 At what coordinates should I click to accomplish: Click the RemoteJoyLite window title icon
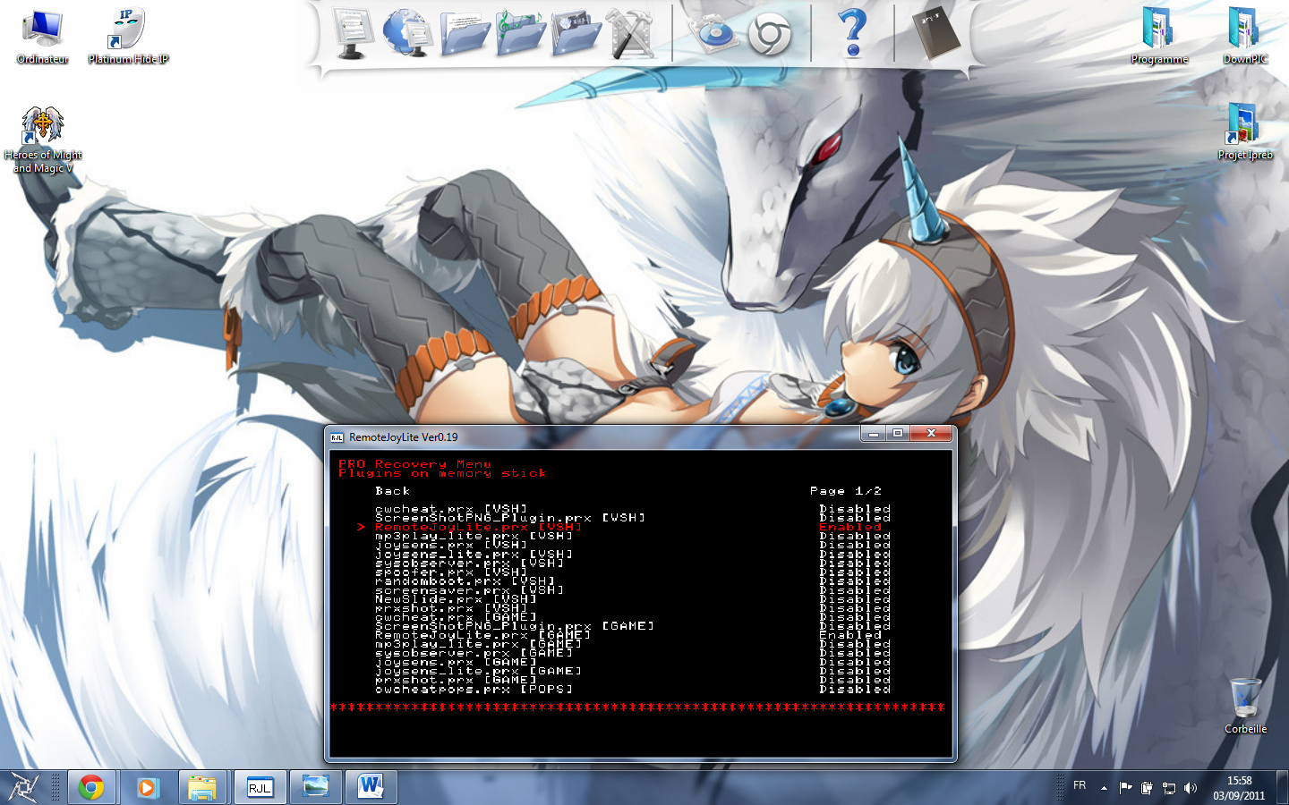click(337, 437)
